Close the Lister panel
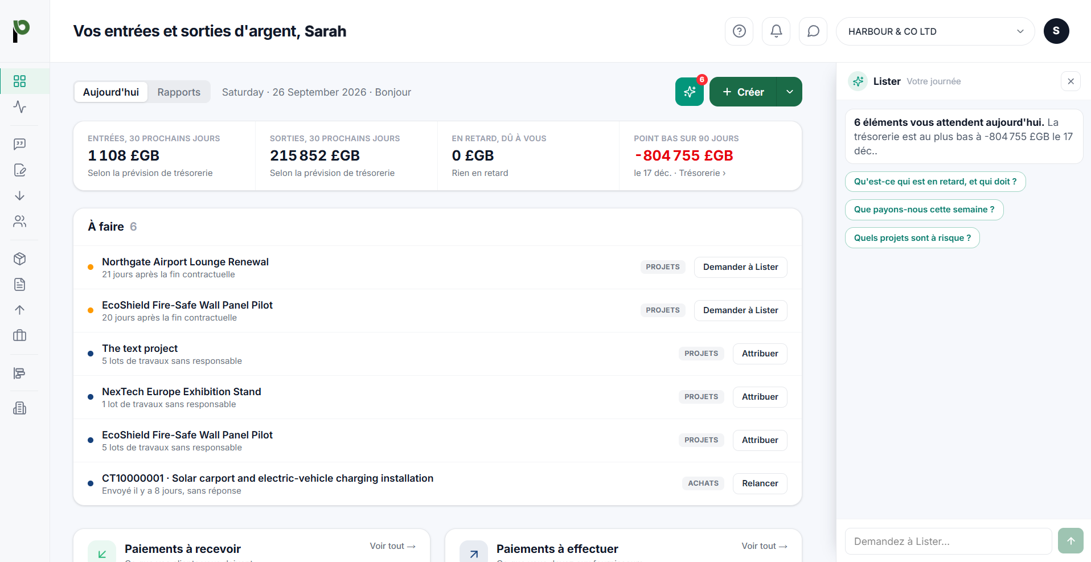The image size is (1091, 562). pyautogui.click(x=1071, y=81)
